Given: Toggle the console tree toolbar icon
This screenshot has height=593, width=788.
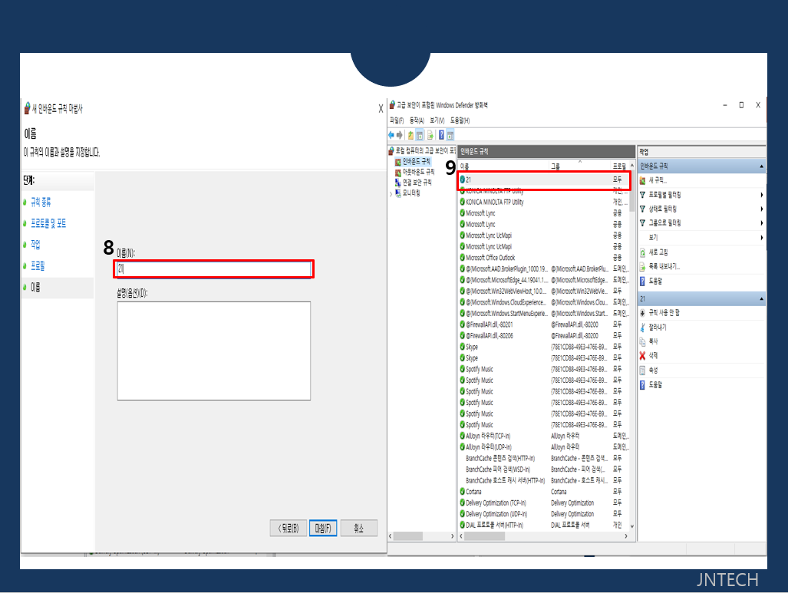Looking at the screenshot, I should point(420,135).
